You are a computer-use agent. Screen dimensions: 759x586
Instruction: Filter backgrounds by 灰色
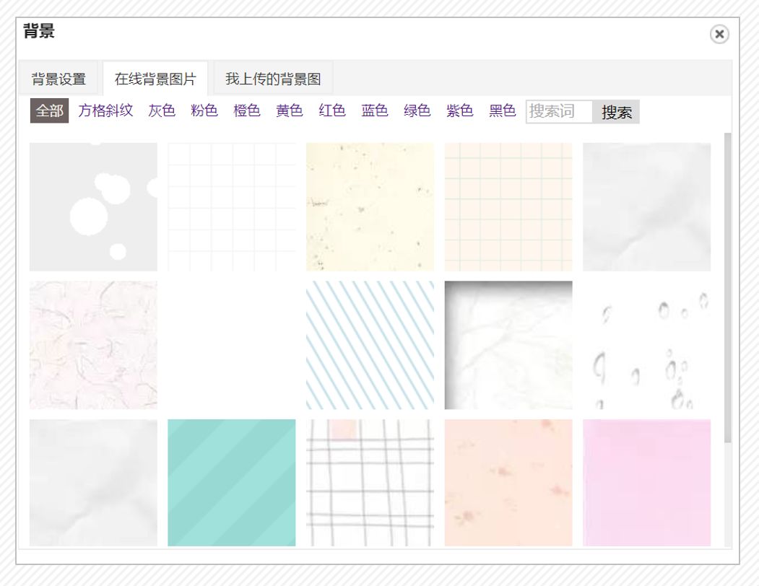162,111
